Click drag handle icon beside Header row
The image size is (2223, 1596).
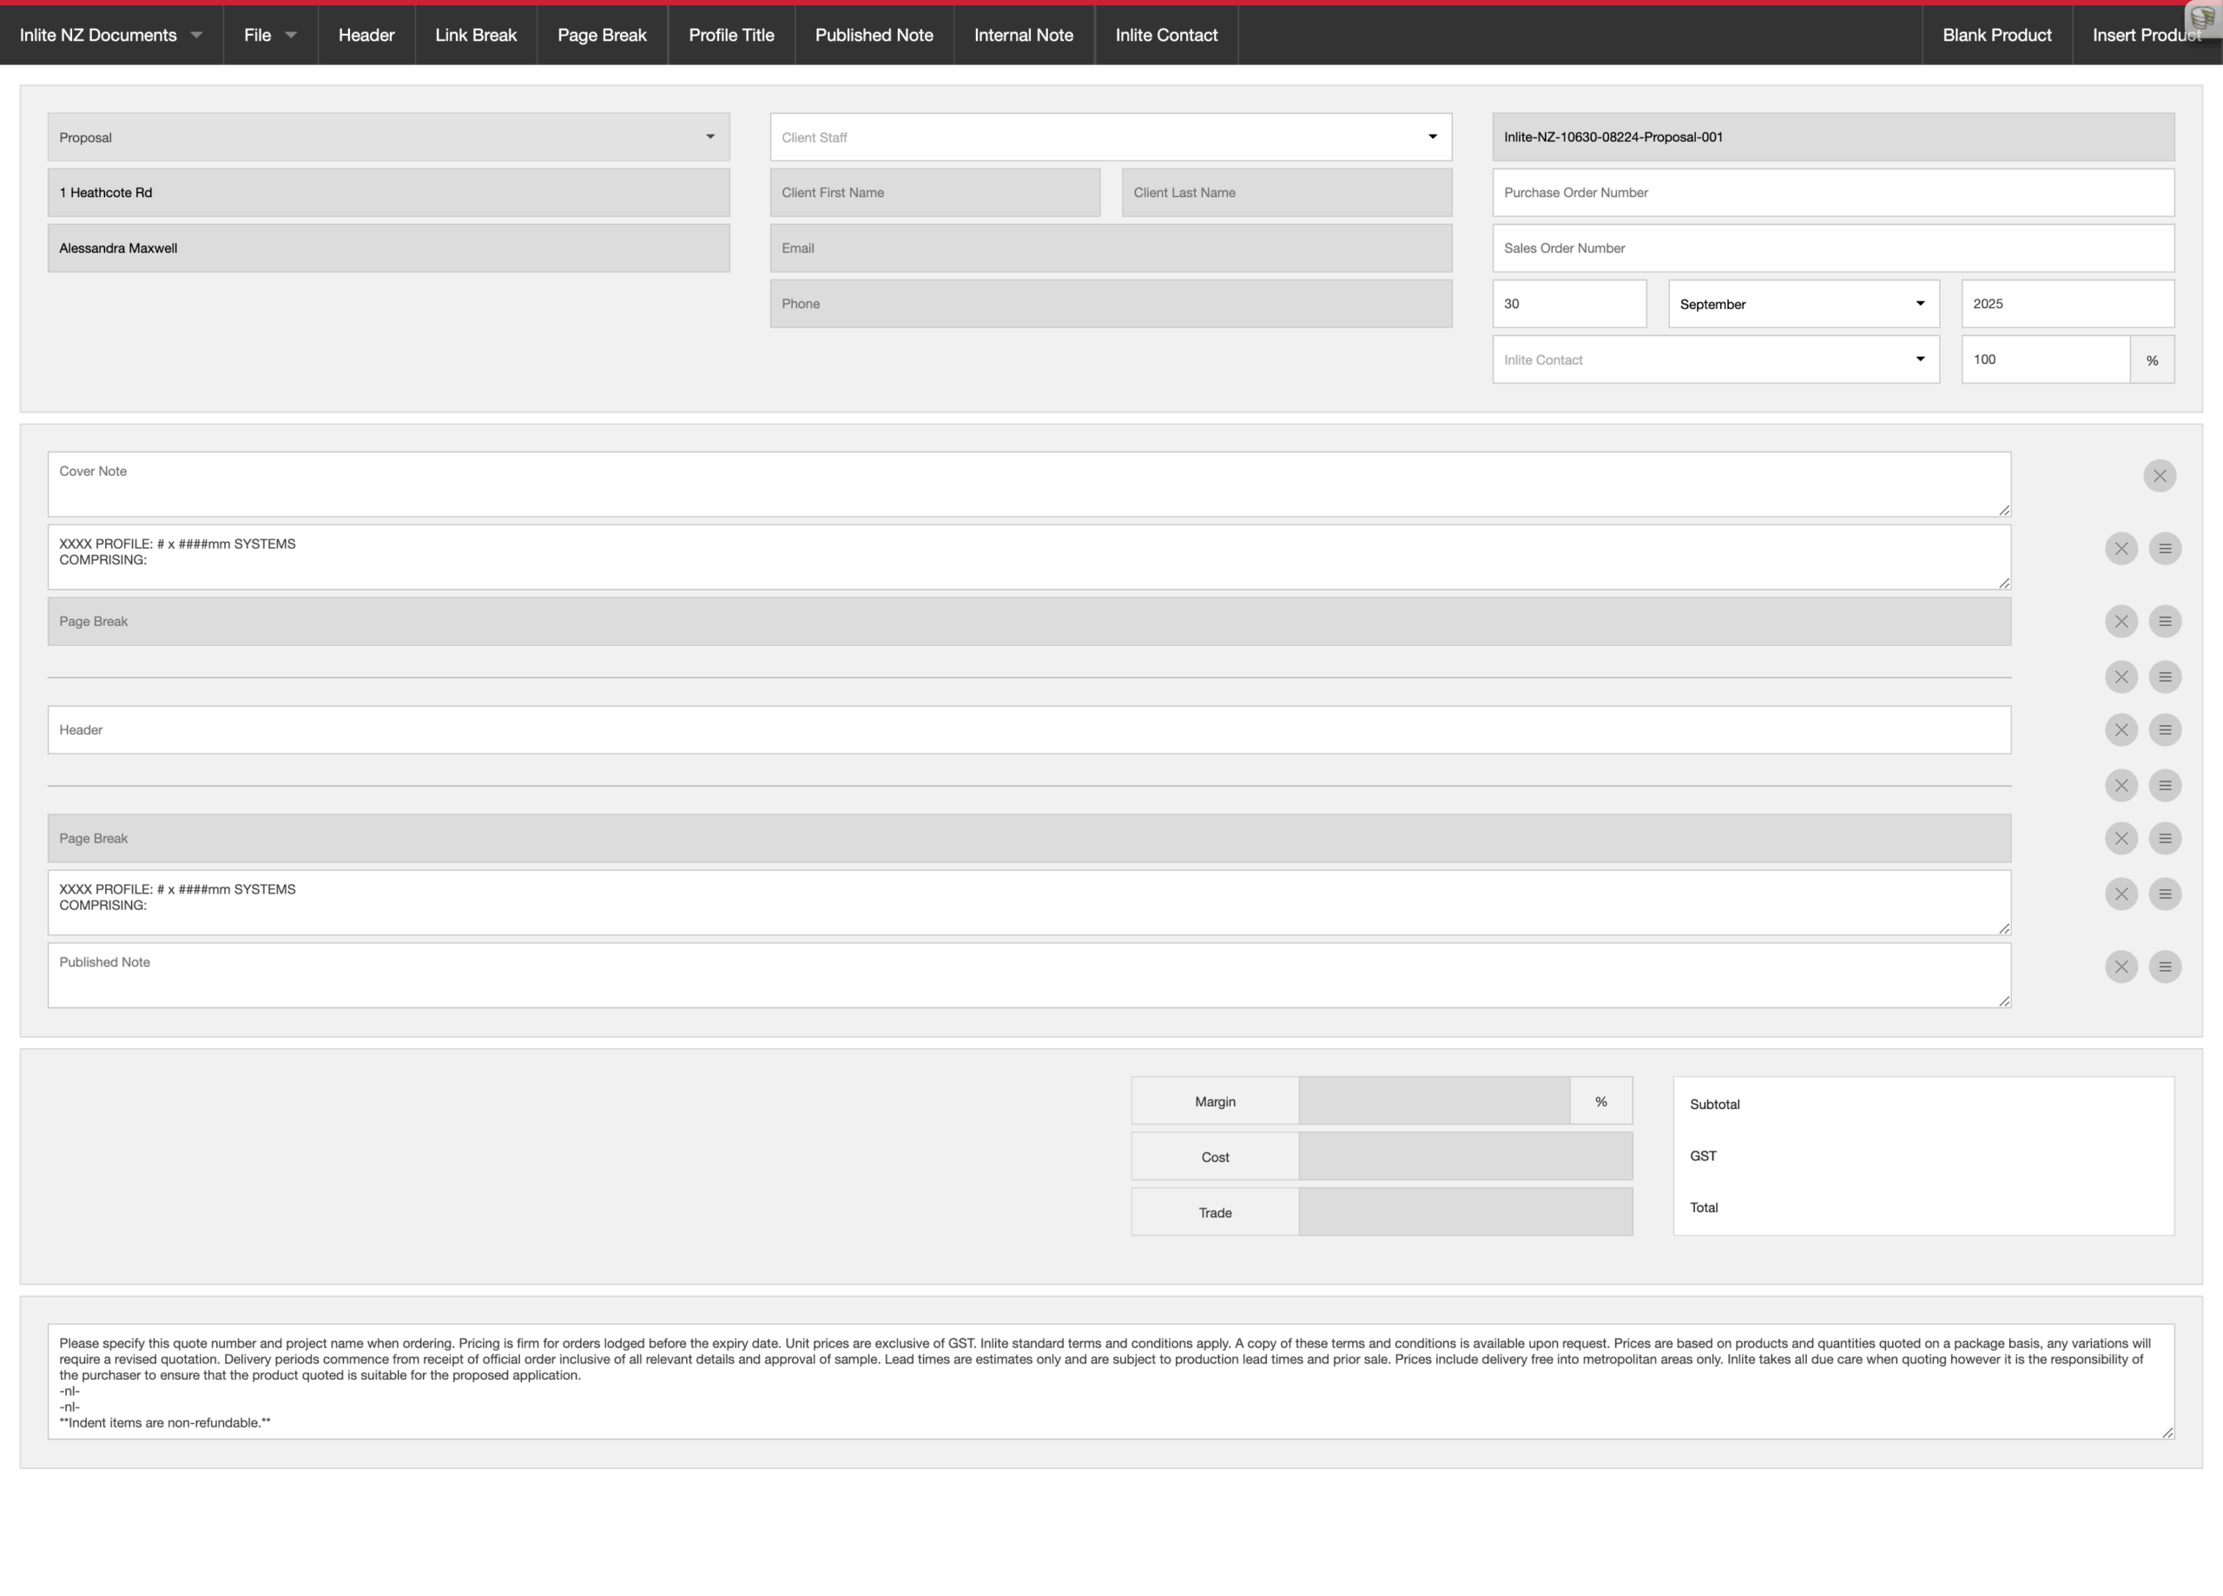click(x=2165, y=729)
